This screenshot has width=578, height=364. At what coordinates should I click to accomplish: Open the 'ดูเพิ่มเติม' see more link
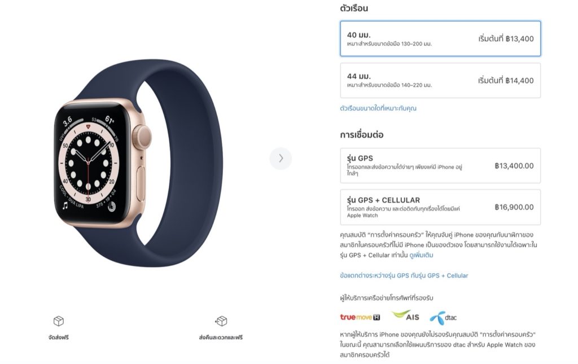tap(421, 255)
